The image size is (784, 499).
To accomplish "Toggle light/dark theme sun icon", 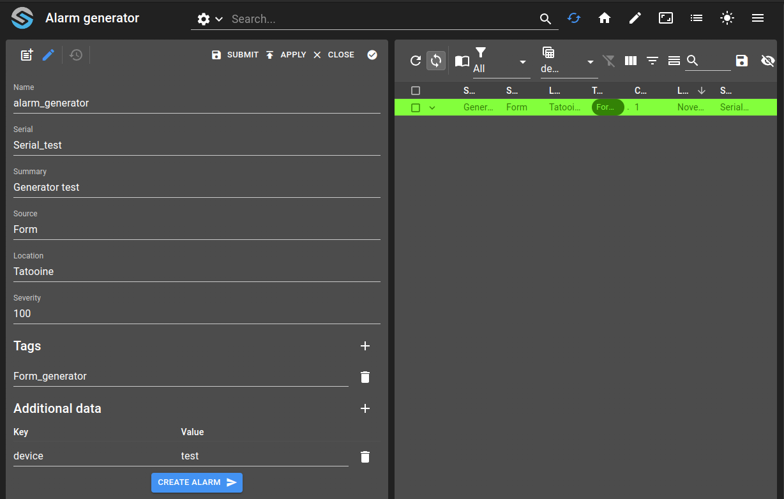I will 727,18.
